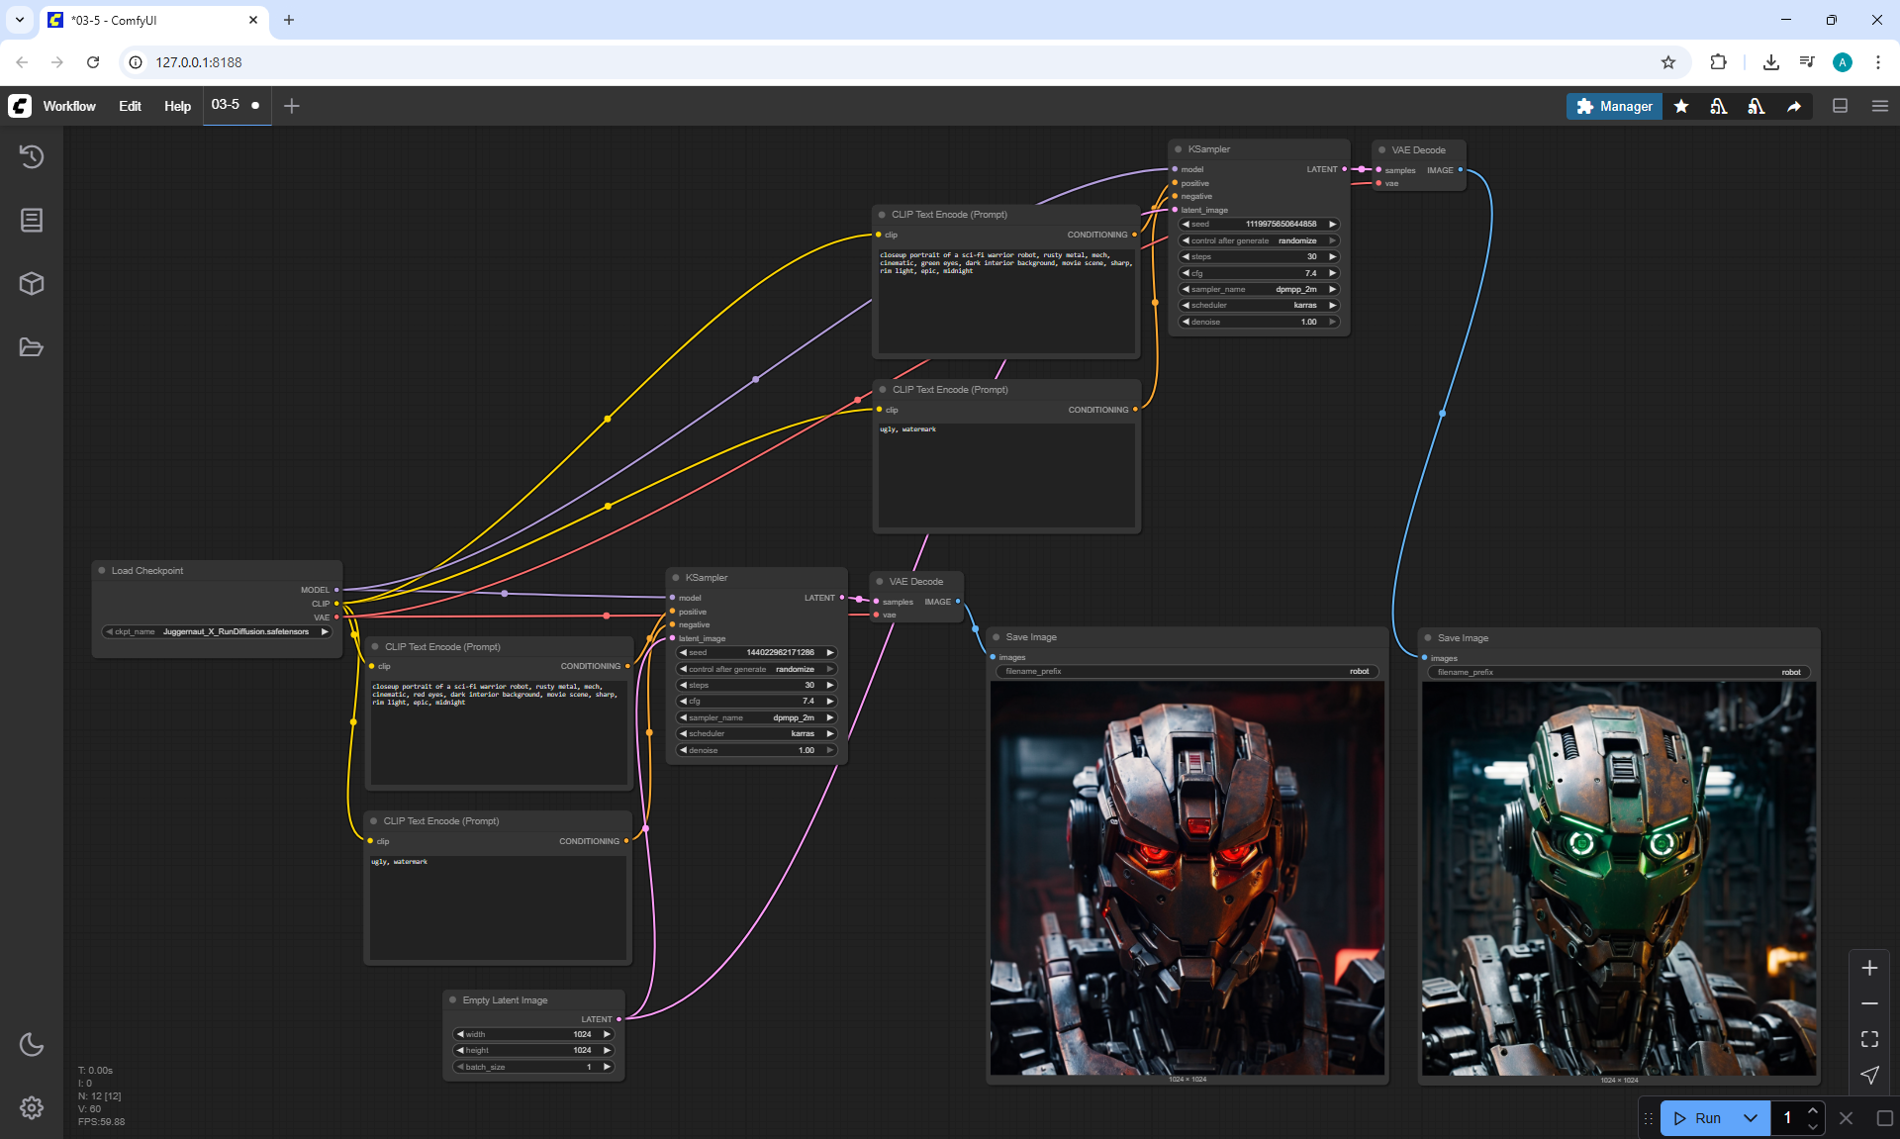Open the hamburger menu at top right

(x=1880, y=106)
